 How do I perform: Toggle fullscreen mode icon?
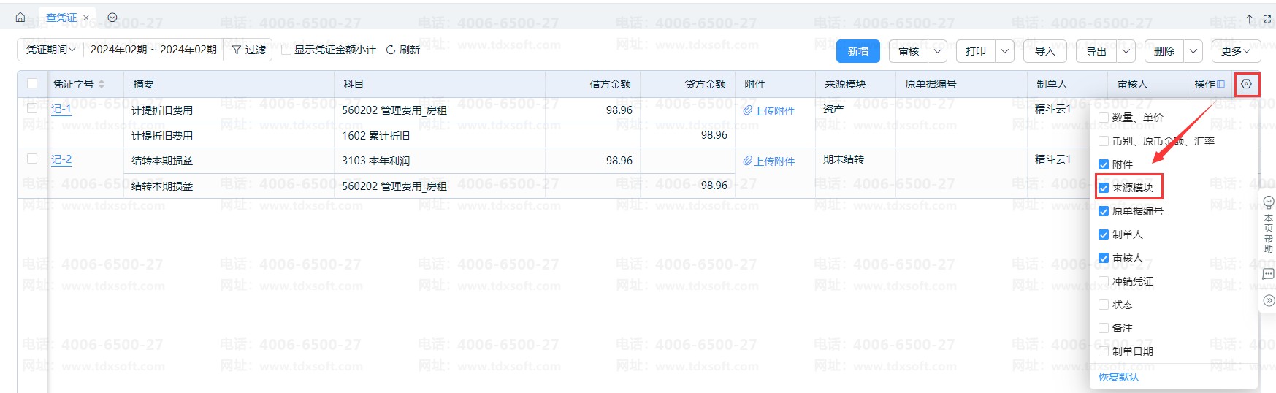(1267, 19)
